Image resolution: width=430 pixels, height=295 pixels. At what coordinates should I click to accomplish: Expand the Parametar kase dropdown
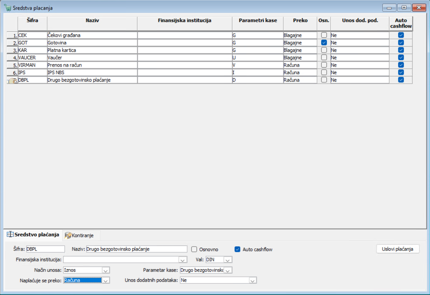click(228, 270)
